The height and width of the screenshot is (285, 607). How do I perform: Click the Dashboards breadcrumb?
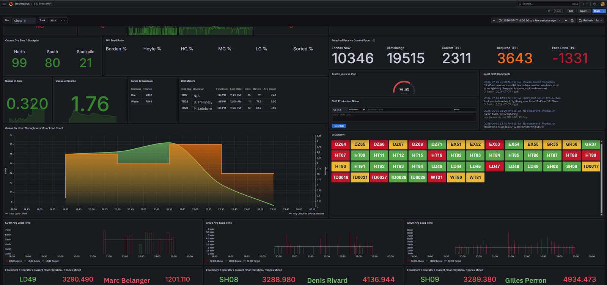click(22, 4)
